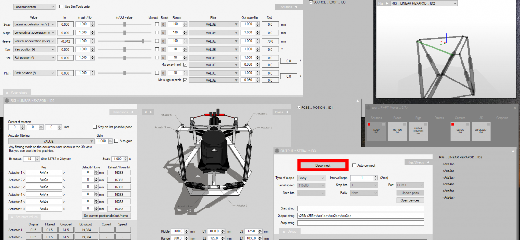Click the Output string text field

pyautogui.click(x=360, y=216)
